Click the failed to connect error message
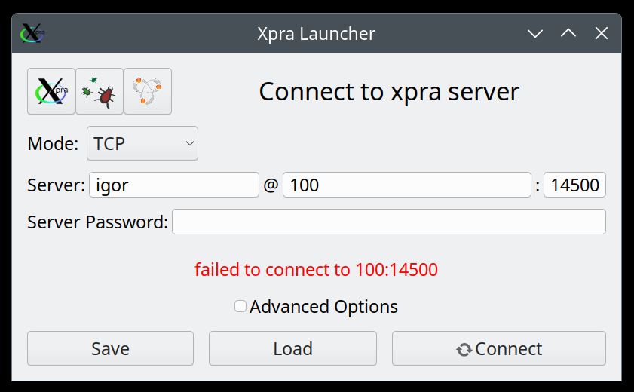The height and width of the screenshot is (392, 634). click(316, 270)
